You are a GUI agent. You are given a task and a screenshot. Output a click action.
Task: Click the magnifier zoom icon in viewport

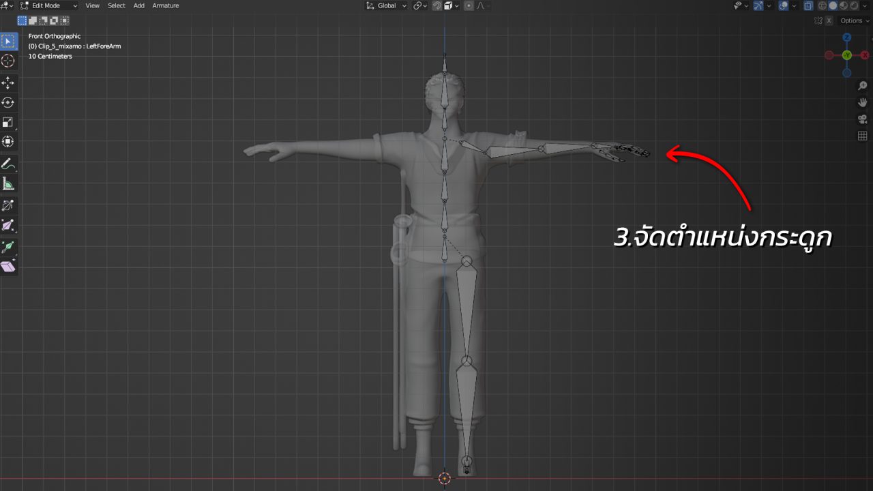click(x=861, y=87)
